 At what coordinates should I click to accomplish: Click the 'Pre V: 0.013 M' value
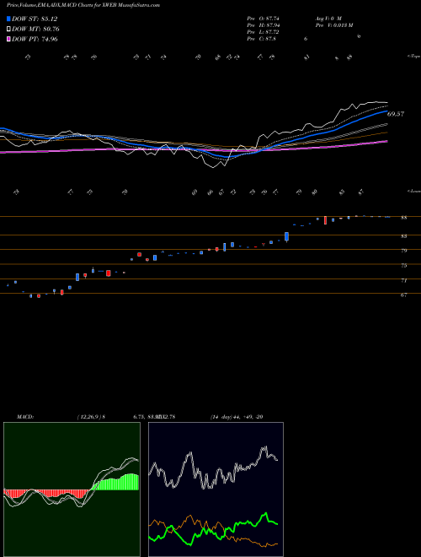333,25
